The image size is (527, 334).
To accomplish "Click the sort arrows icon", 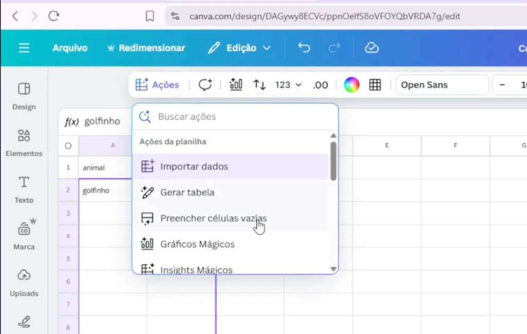I will [x=259, y=85].
